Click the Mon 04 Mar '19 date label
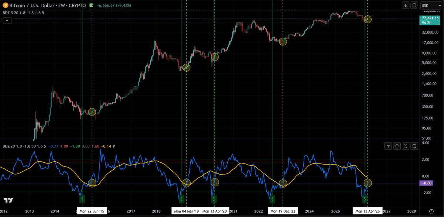The width and height of the screenshot is (444, 217). pyautogui.click(x=186, y=211)
